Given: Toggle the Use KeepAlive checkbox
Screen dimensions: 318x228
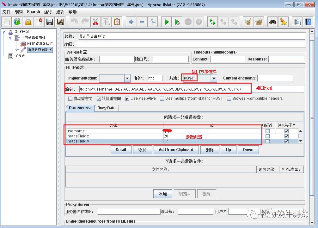Looking at the screenshot, I should pyautogui.click(x=127, y=98).
